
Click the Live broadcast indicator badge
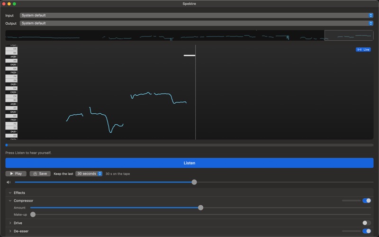[x=363, y=50]
